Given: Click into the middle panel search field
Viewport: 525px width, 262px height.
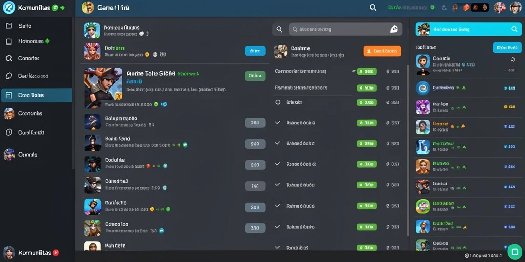Looking at the screenshot, I should click(x=346, y=29).
